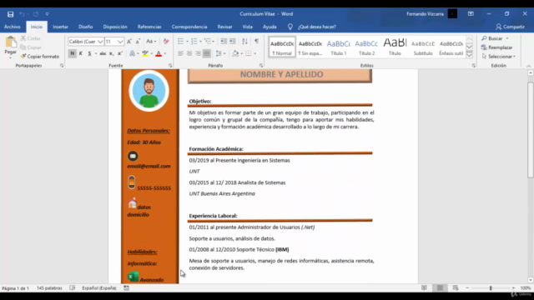Click profile avatar picture in resume
534x300 pixels.
(x=149, y=91)
